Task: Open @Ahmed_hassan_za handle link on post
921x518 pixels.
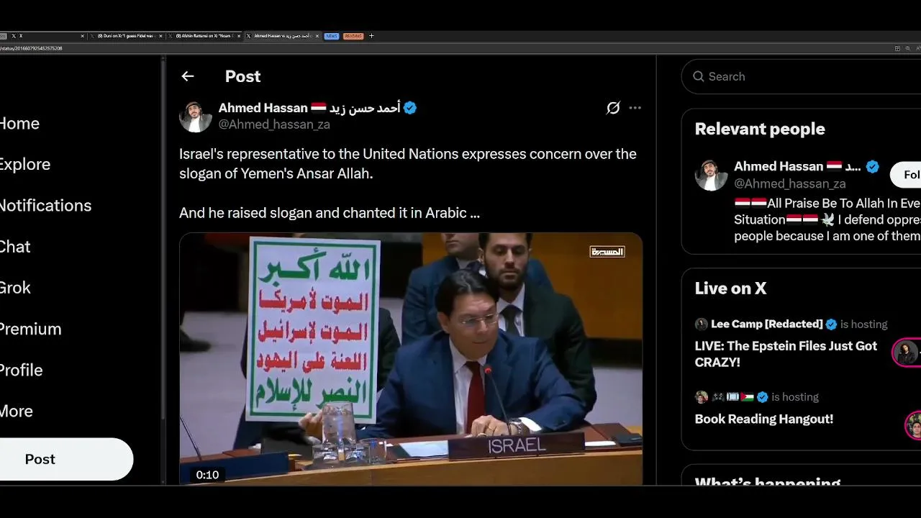Action: click(x=274, y=124)
